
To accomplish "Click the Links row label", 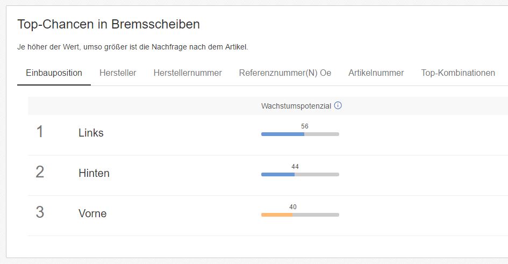I will pyautogui.click(x=91, y=133).
